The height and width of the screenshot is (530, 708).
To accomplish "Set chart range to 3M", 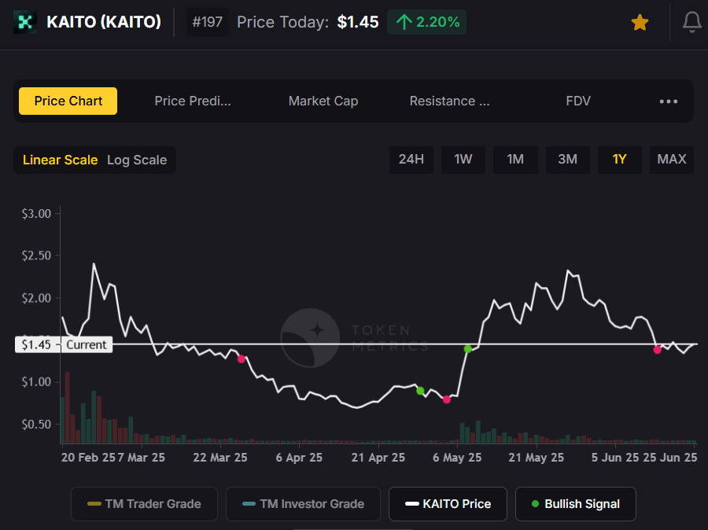I will tap(567, 160).
